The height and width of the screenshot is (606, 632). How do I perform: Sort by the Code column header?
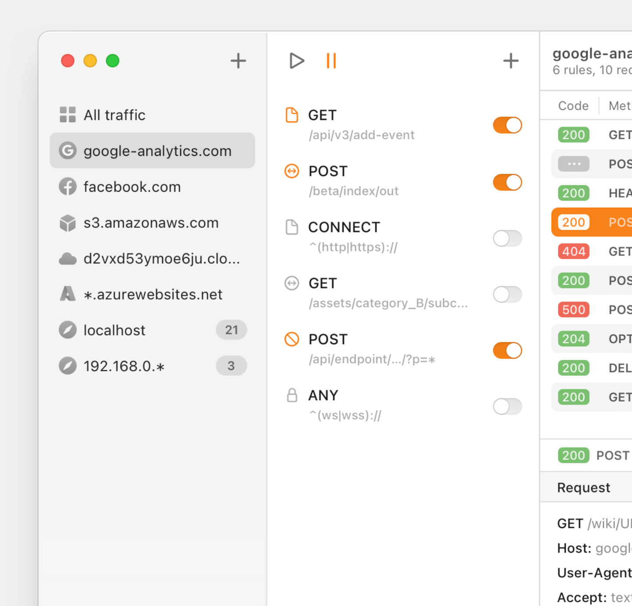click(x=573, y=106)
